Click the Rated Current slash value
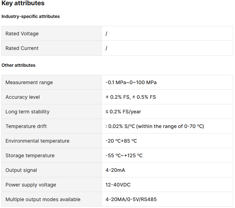 [x=106, y=48]
